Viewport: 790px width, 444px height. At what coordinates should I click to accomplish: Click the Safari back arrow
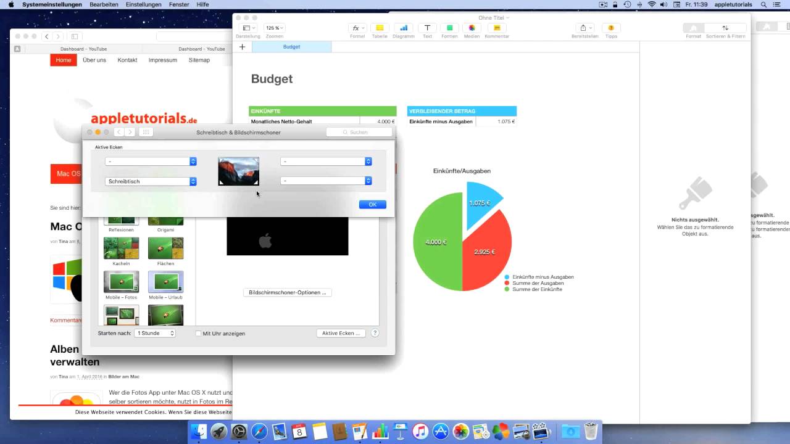click(46, 36)
